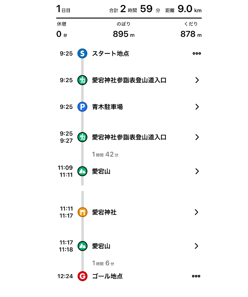
Task: Click the ゴール地点 label
Action: pos(107,276)
